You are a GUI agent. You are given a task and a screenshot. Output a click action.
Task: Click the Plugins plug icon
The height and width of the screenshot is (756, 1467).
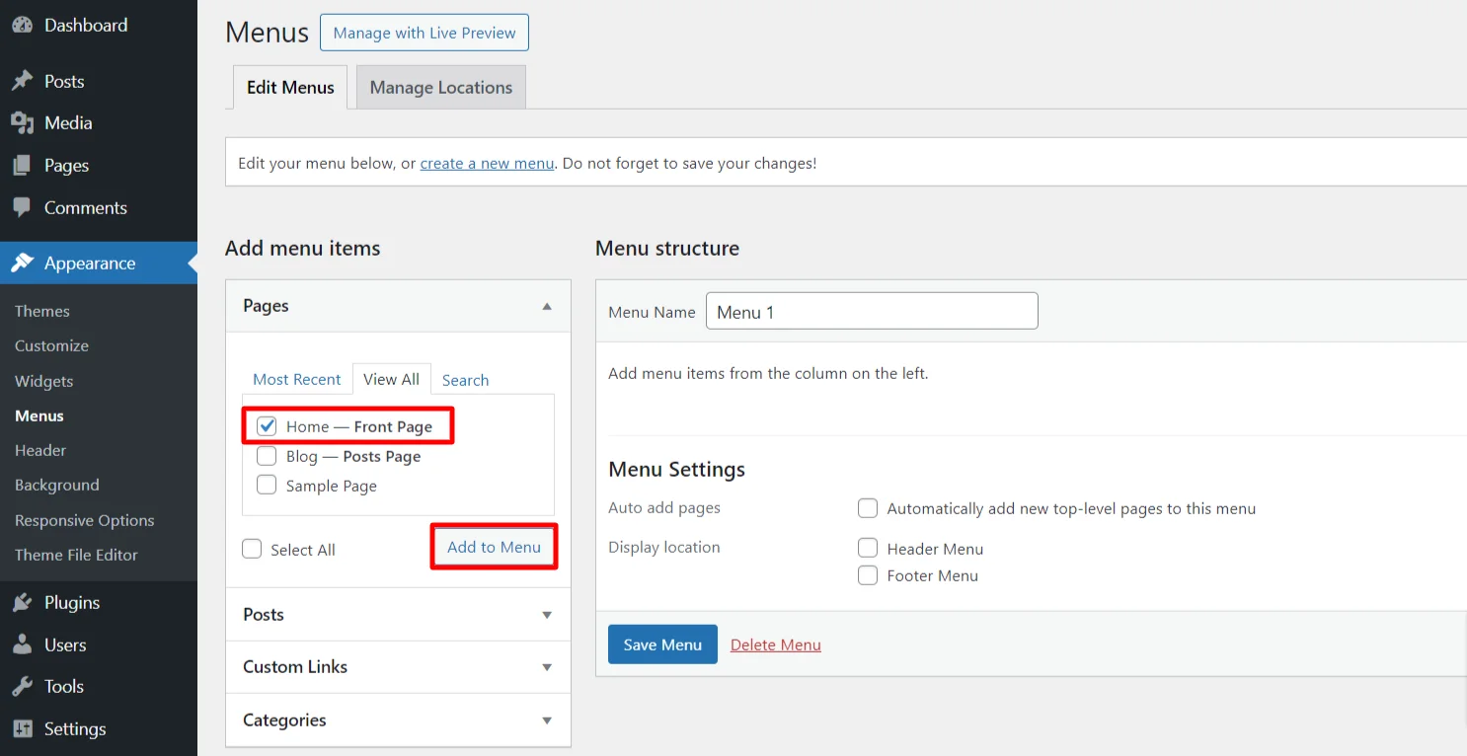click(x=22, y=602)
